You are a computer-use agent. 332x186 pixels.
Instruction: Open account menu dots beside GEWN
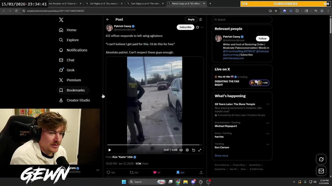tap(98, 170)
